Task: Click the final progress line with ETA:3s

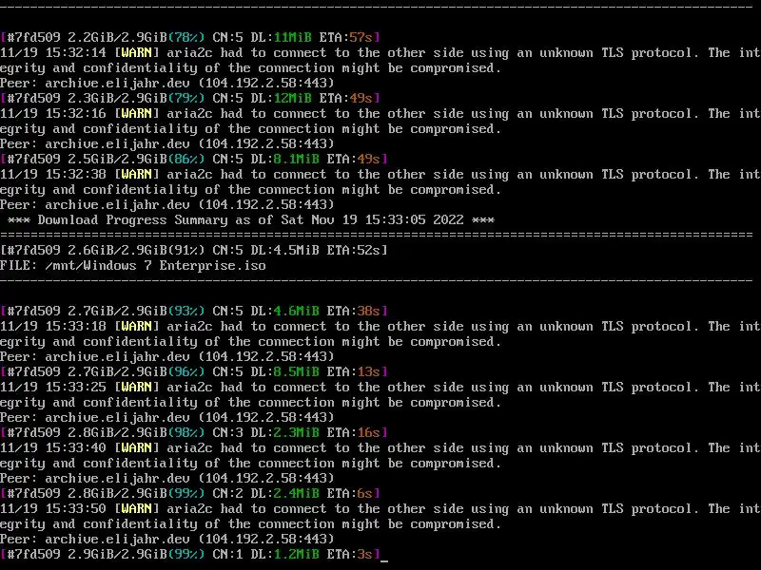Action: (x=190, y=554)
